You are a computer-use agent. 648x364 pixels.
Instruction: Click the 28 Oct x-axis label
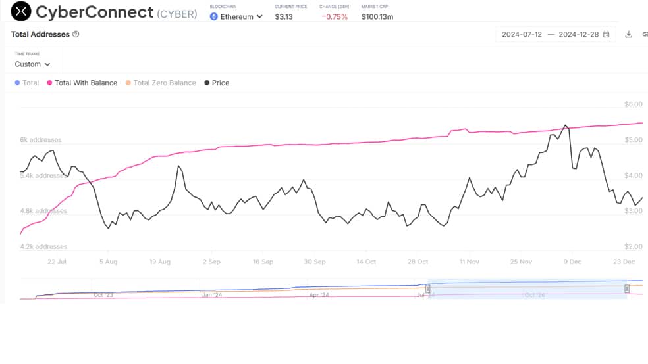tap(418, 262)
